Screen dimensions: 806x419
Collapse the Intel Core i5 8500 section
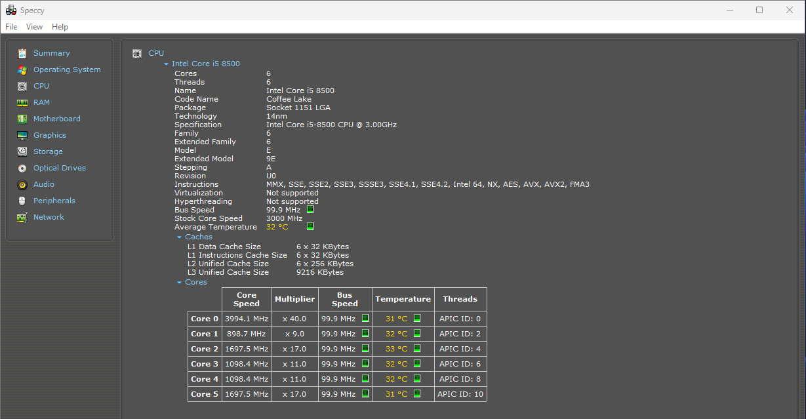(x=167, y=64)
